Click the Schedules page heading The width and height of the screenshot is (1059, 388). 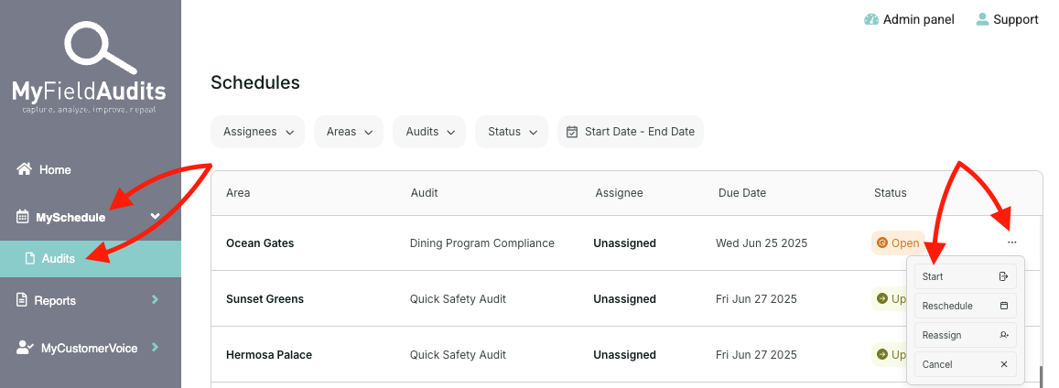255,82
